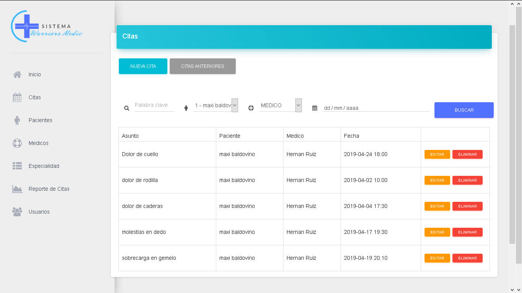
Task: Focus the Palabra clave search field
Action: [x=154, y=105]
